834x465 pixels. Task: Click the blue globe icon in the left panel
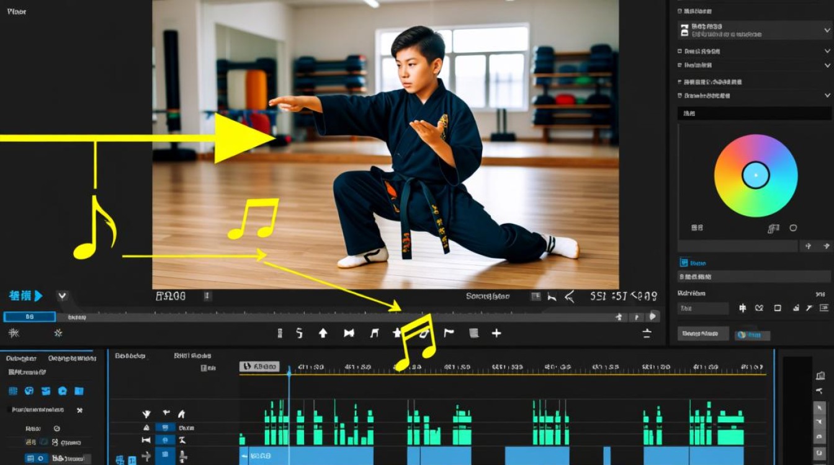pos(29,391)
